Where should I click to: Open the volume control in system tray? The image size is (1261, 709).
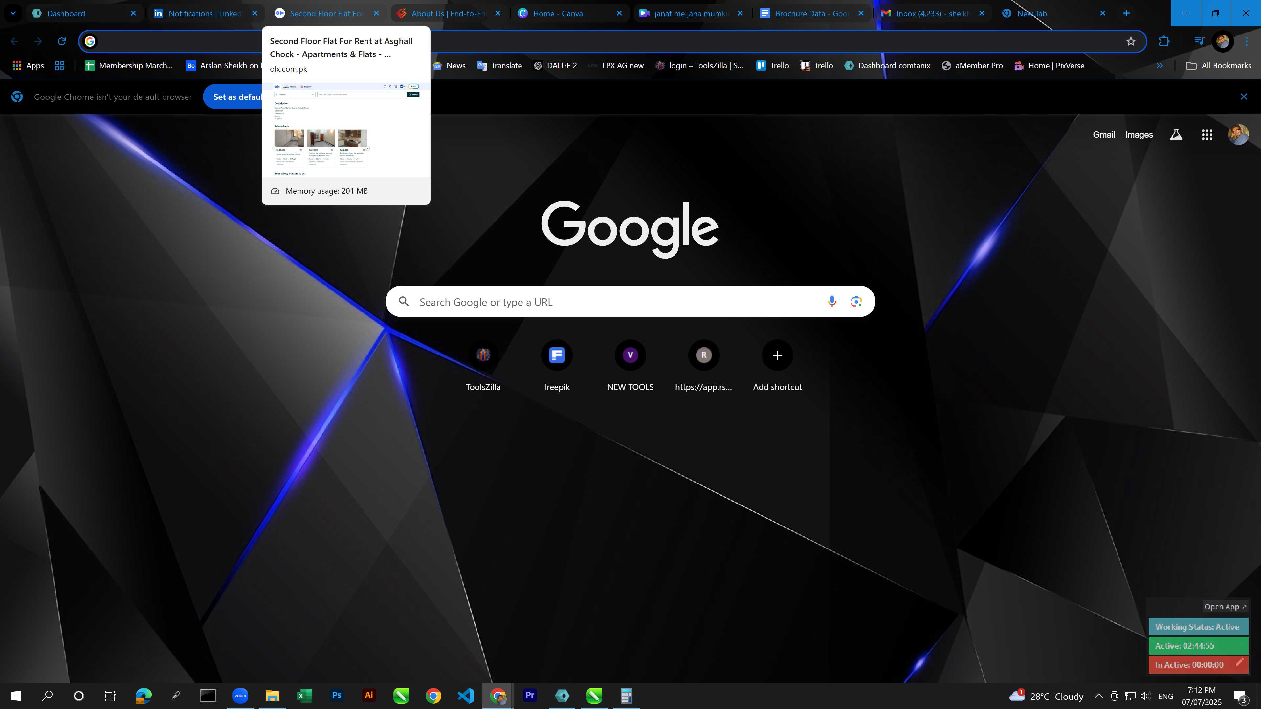point(1145,696)
